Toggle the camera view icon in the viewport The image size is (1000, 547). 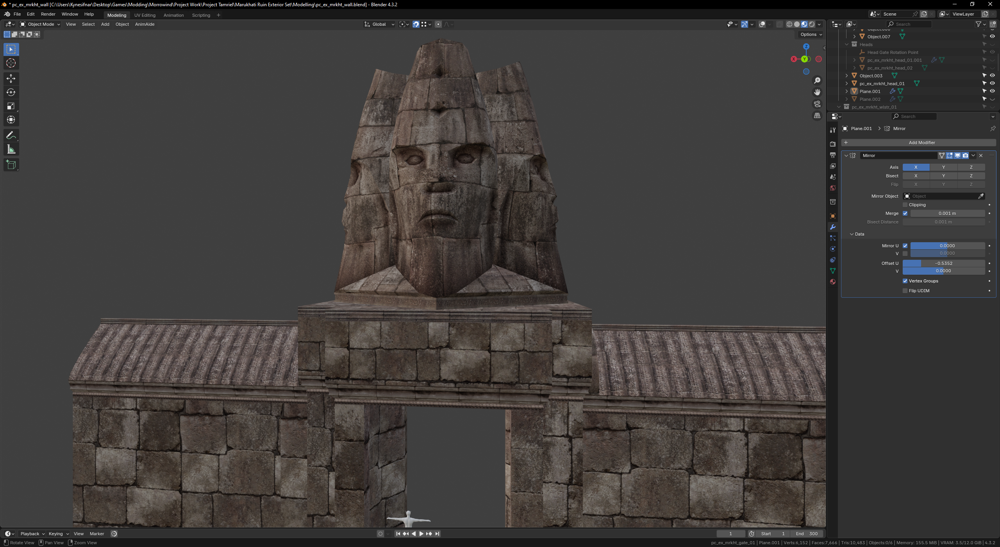tap(817, 104)
